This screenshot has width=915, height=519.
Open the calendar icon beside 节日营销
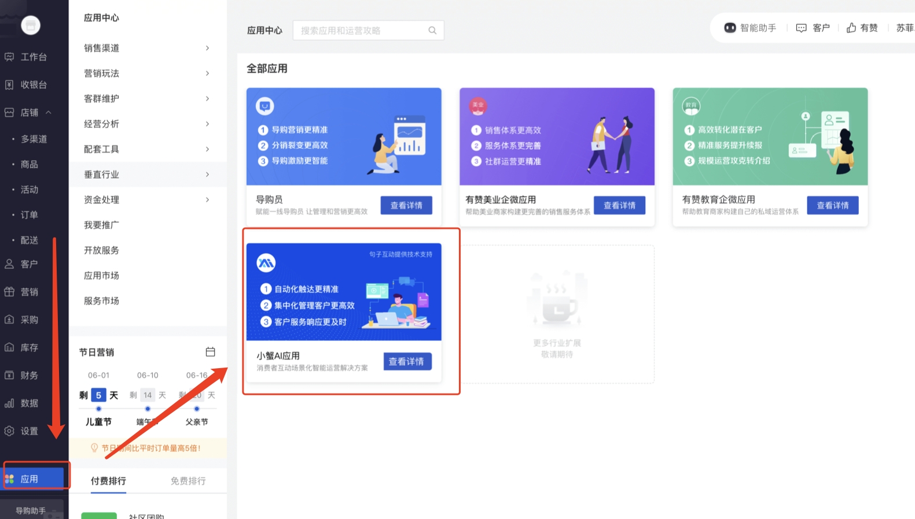click(x=211, y=352)
